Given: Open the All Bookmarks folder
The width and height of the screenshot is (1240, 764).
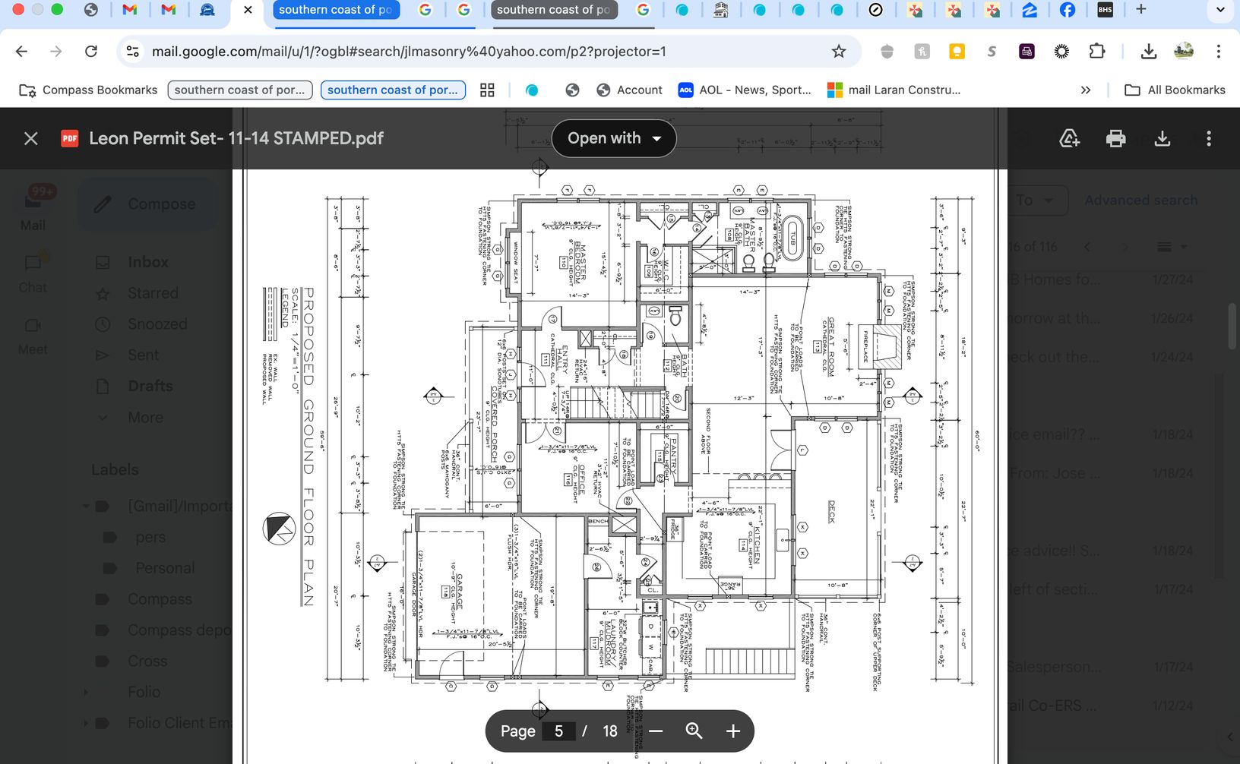Looking at the screenshot, I should click(x=1175, y=90).
